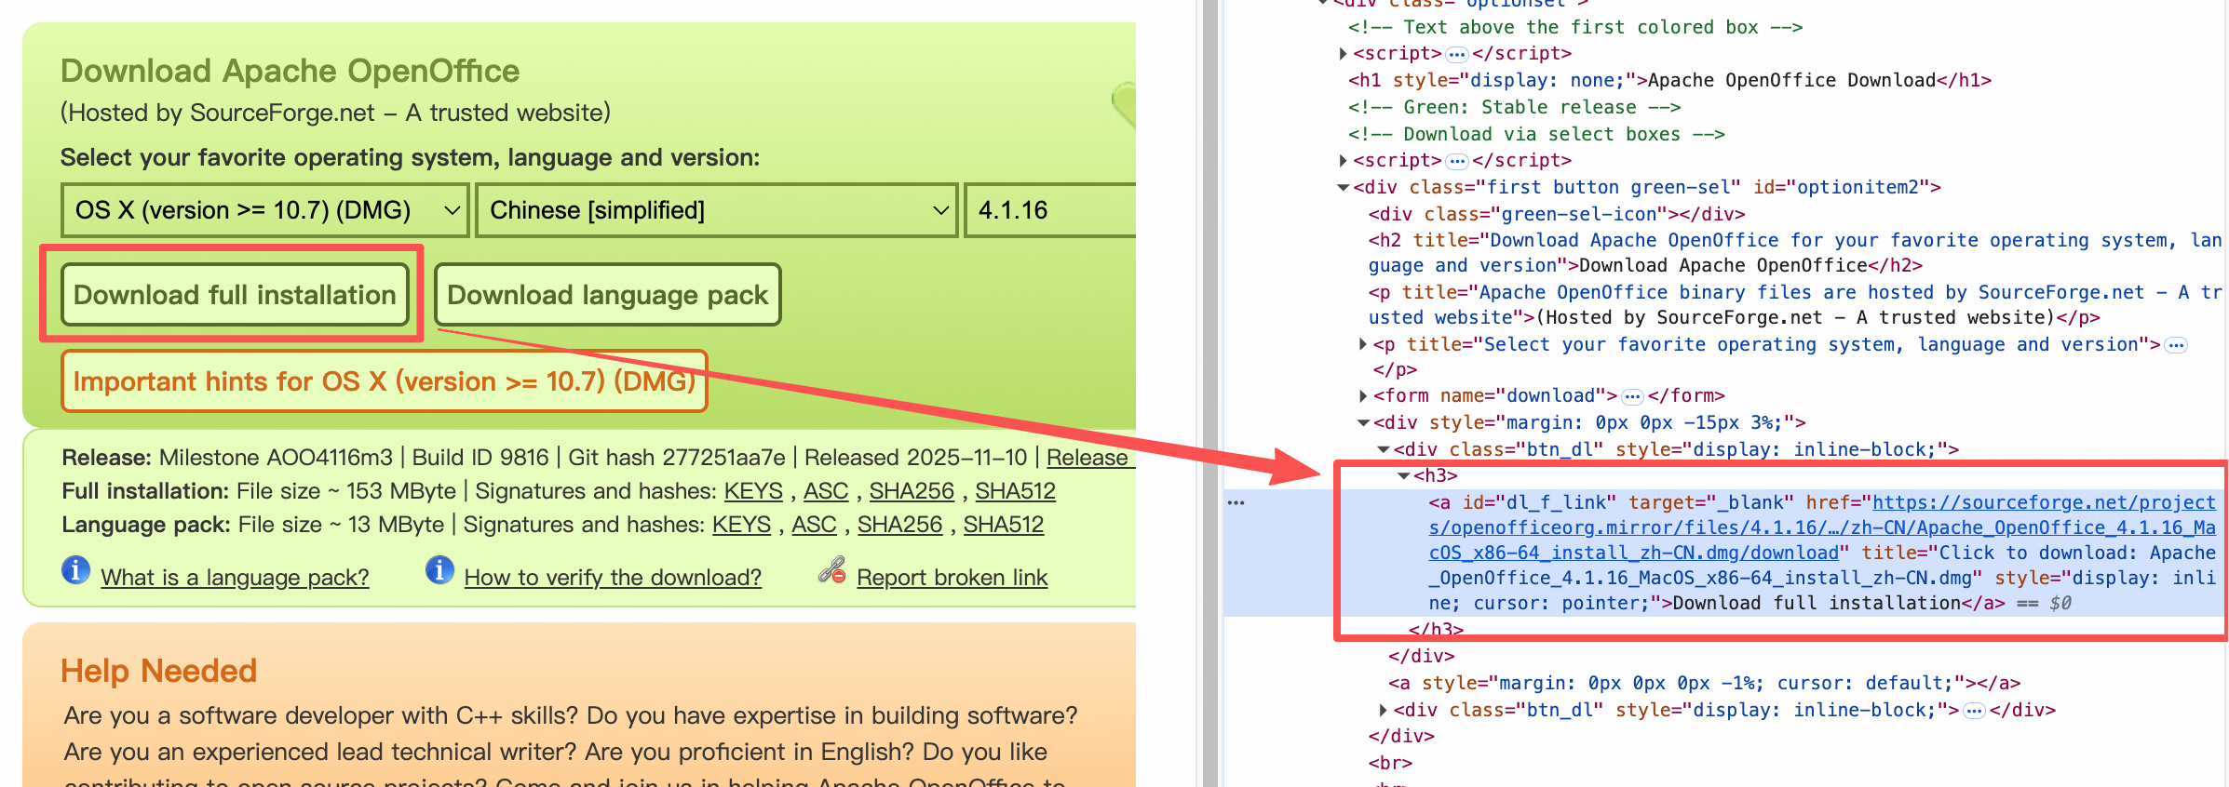Click the info icon beside How to verify
Screen dimensions: 2229x787
pos(439,569)
